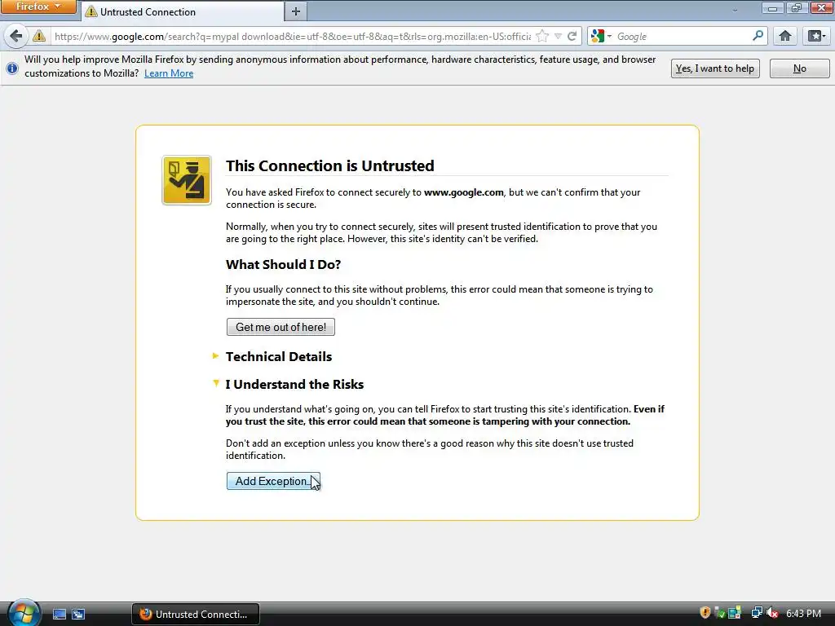Click the info icon in the notification bar

click(12, 68)
